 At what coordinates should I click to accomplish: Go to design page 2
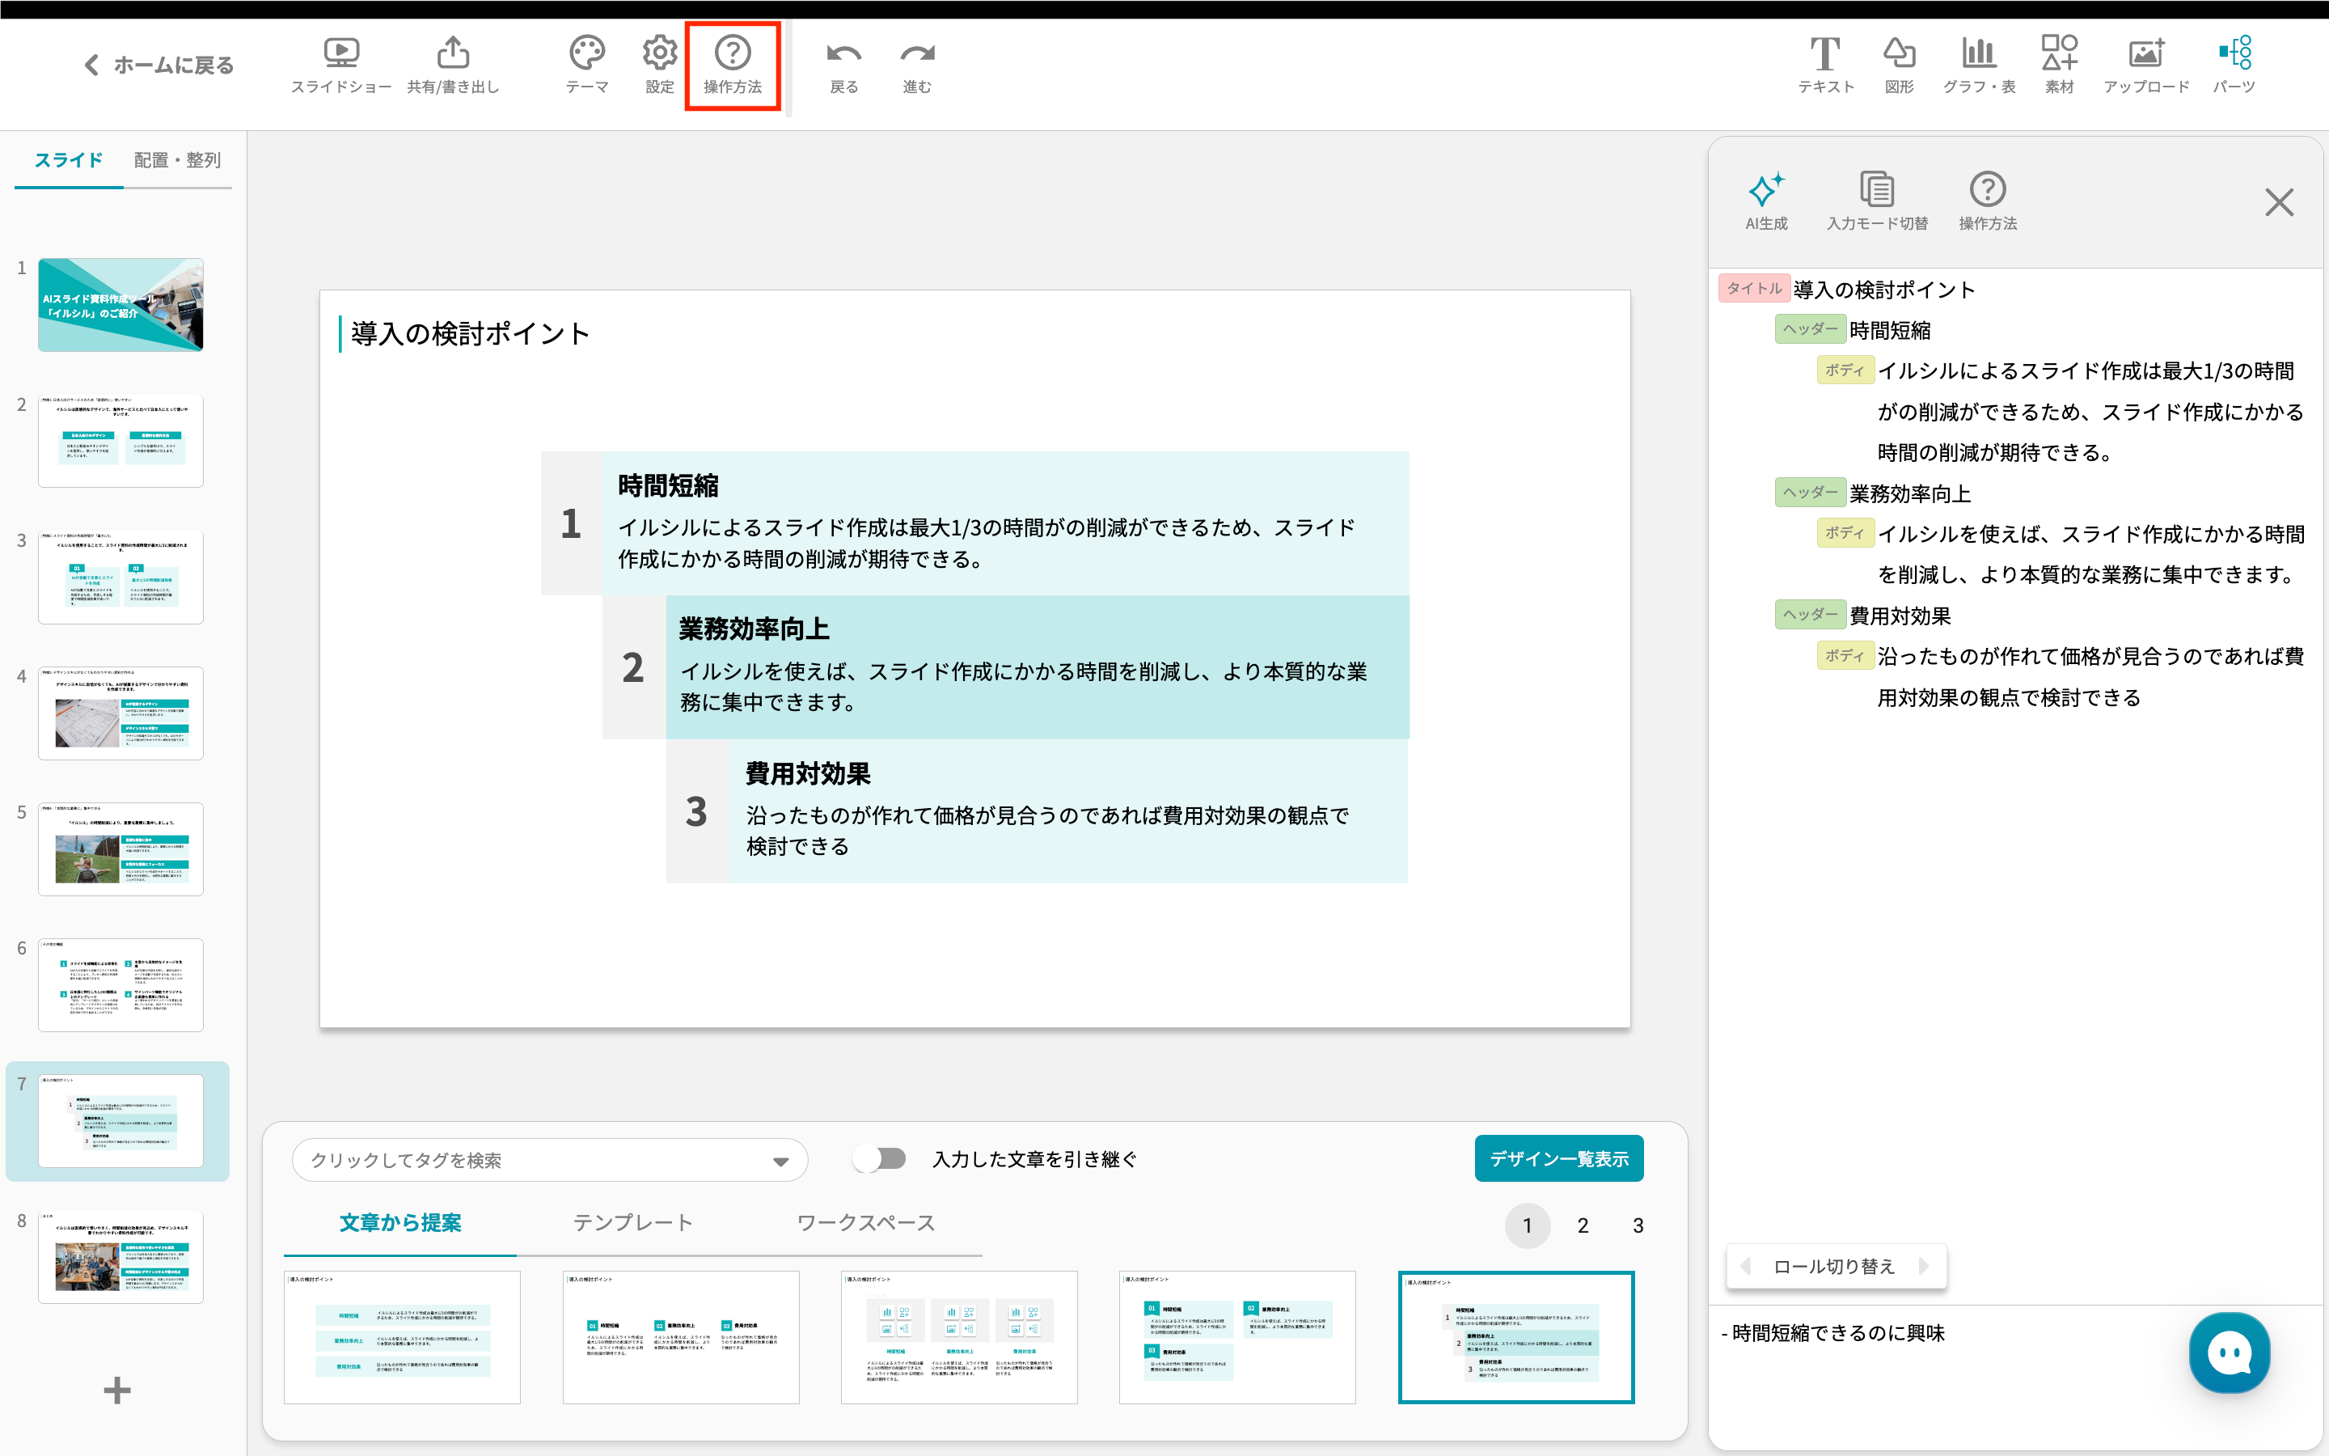tap(1582, 1225)
